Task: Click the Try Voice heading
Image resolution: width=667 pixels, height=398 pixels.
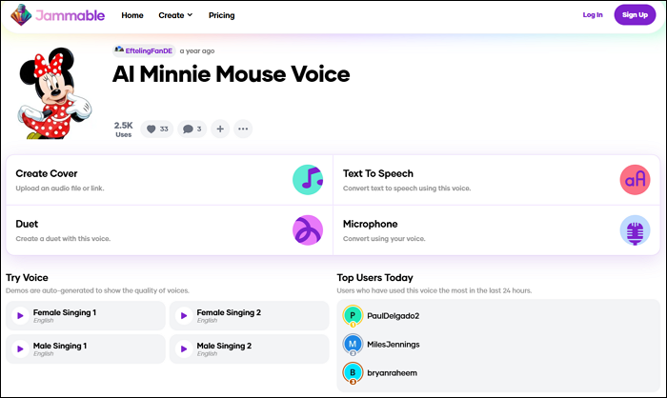Action: click(x=27, y=278)
